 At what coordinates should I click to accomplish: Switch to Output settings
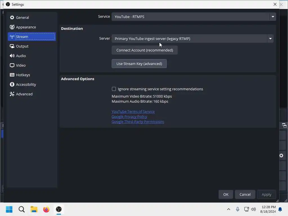pyautogui.click(x=31, y=46)
